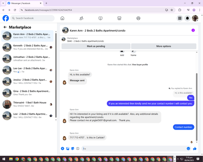Focus the Search Facebook field
This screenshot has height=162, width=203.
pyautogui.click(x=32, y=18)
